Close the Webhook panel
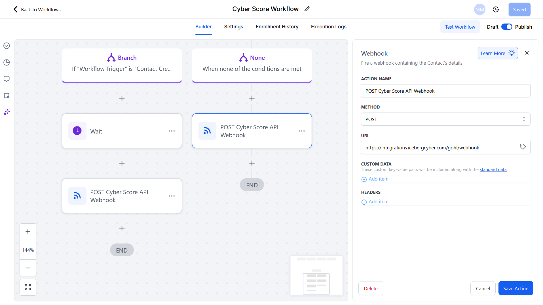The width and height of the screenshot is (543, 305). (527, 53)
